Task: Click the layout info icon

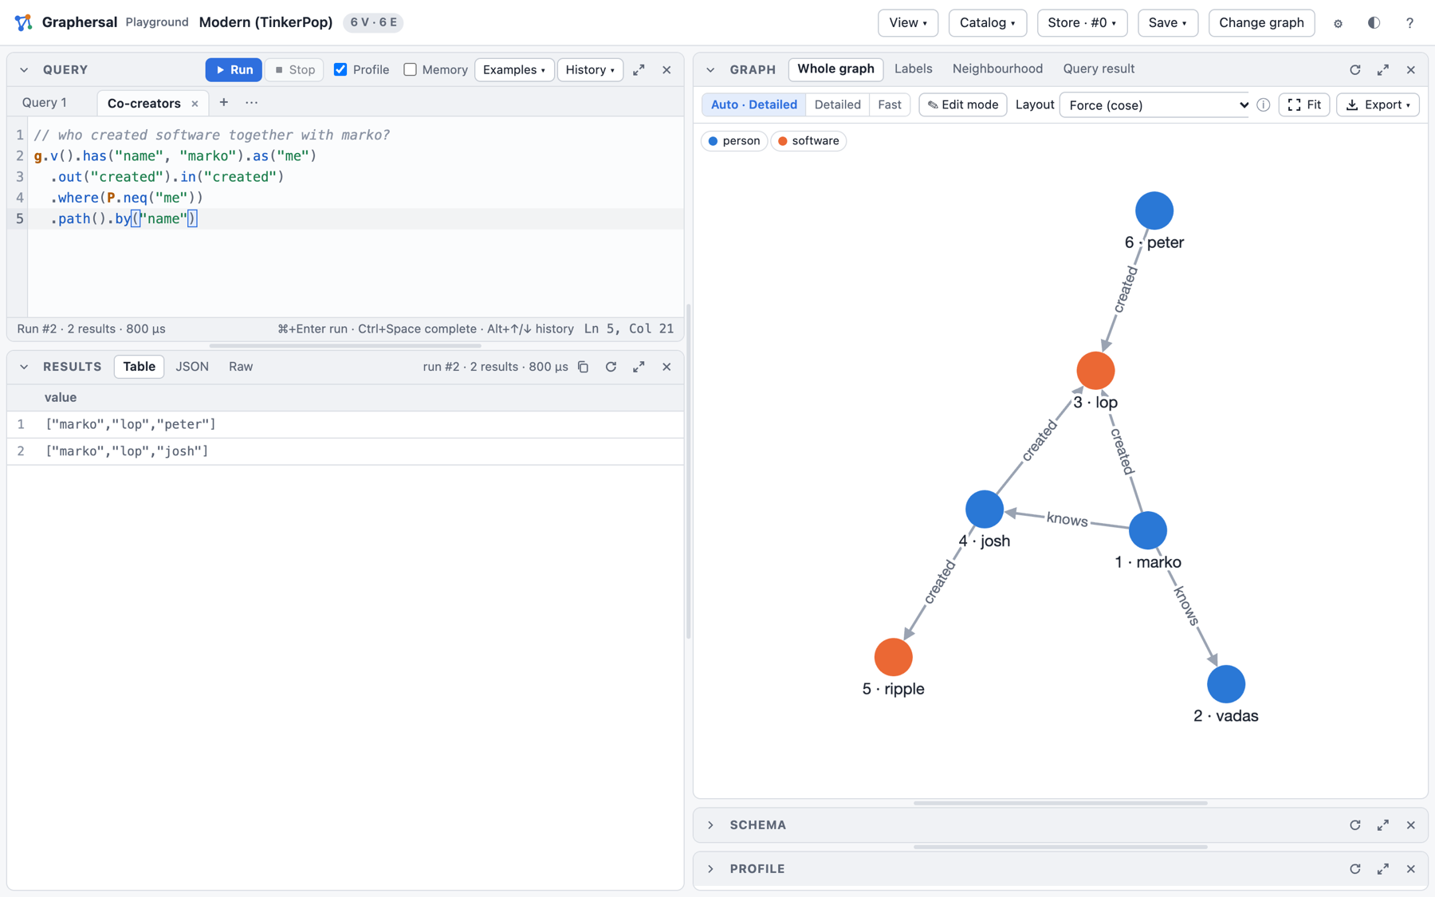Action: (1264, 105)
